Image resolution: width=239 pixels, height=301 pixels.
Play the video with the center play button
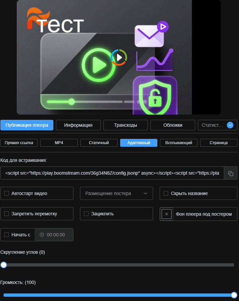coord(119,57)
